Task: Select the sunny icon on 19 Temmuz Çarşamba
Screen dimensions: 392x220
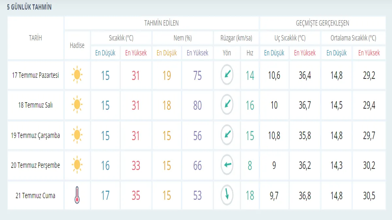Action: pos(77,135)
